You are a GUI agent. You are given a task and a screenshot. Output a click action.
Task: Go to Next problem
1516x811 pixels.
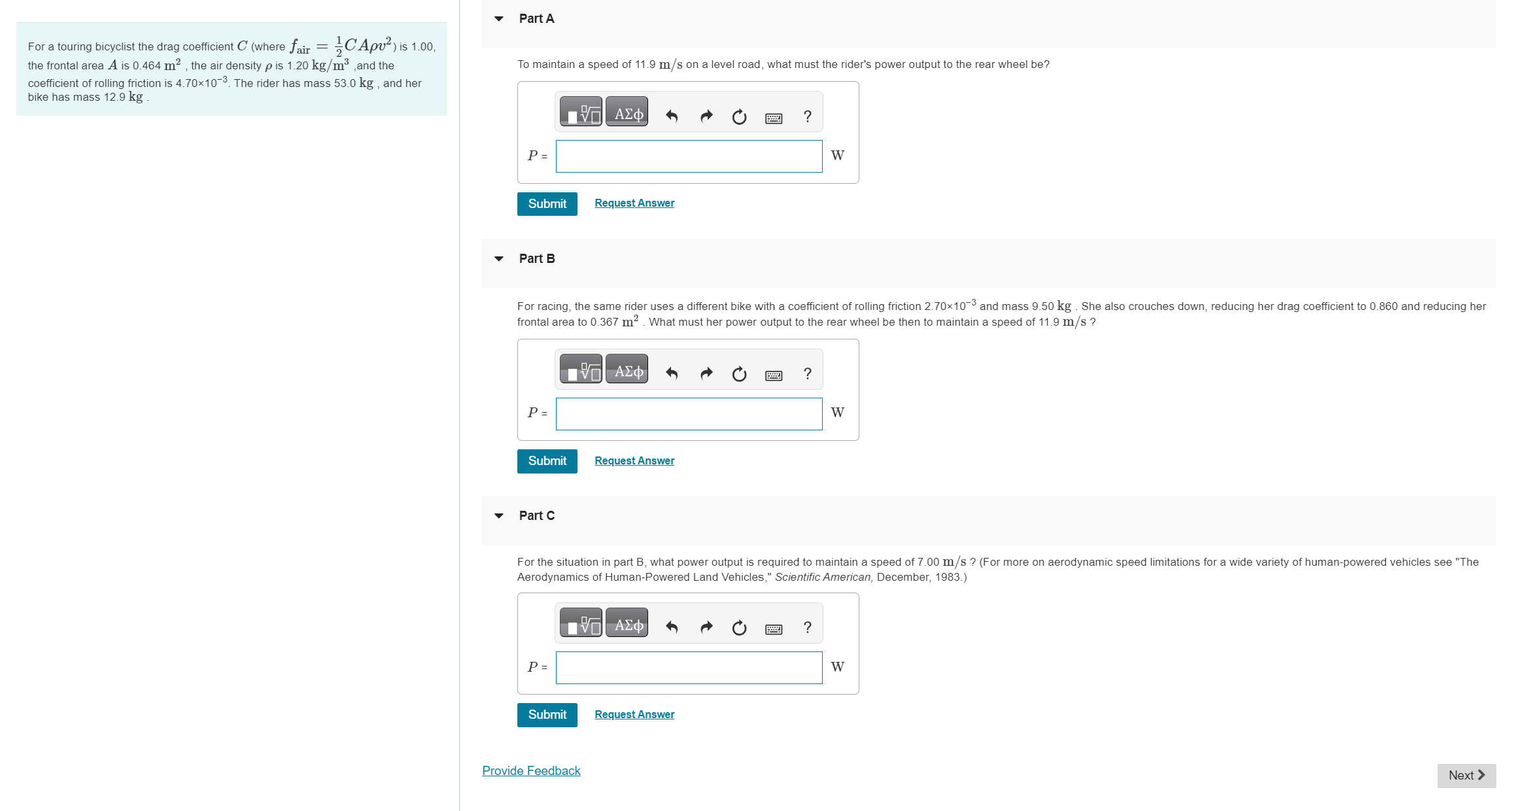point(1466,776)
